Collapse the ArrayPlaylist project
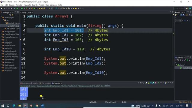192x108 pixels. click(x=1, y=17)
